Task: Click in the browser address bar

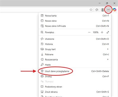Action: 47,10
